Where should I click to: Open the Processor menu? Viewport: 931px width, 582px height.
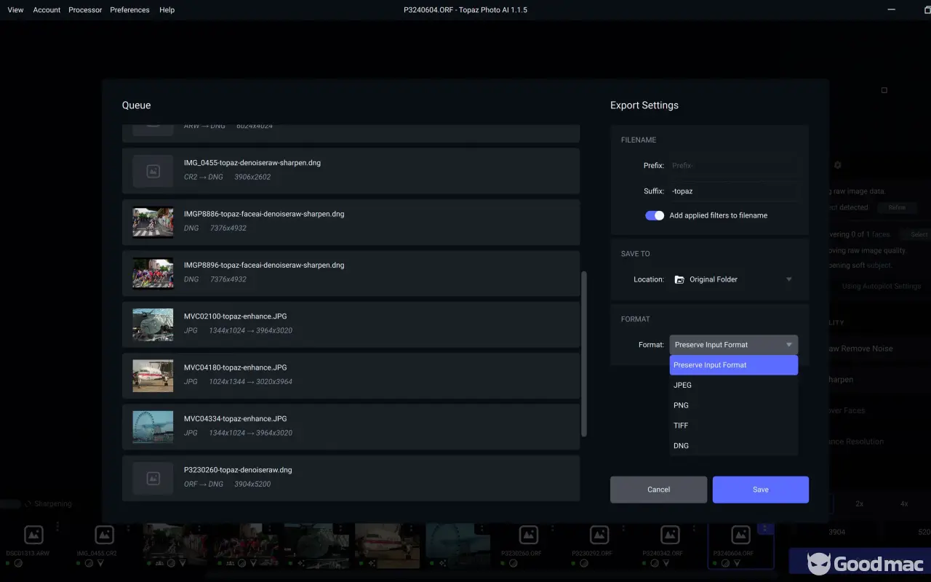85,10
